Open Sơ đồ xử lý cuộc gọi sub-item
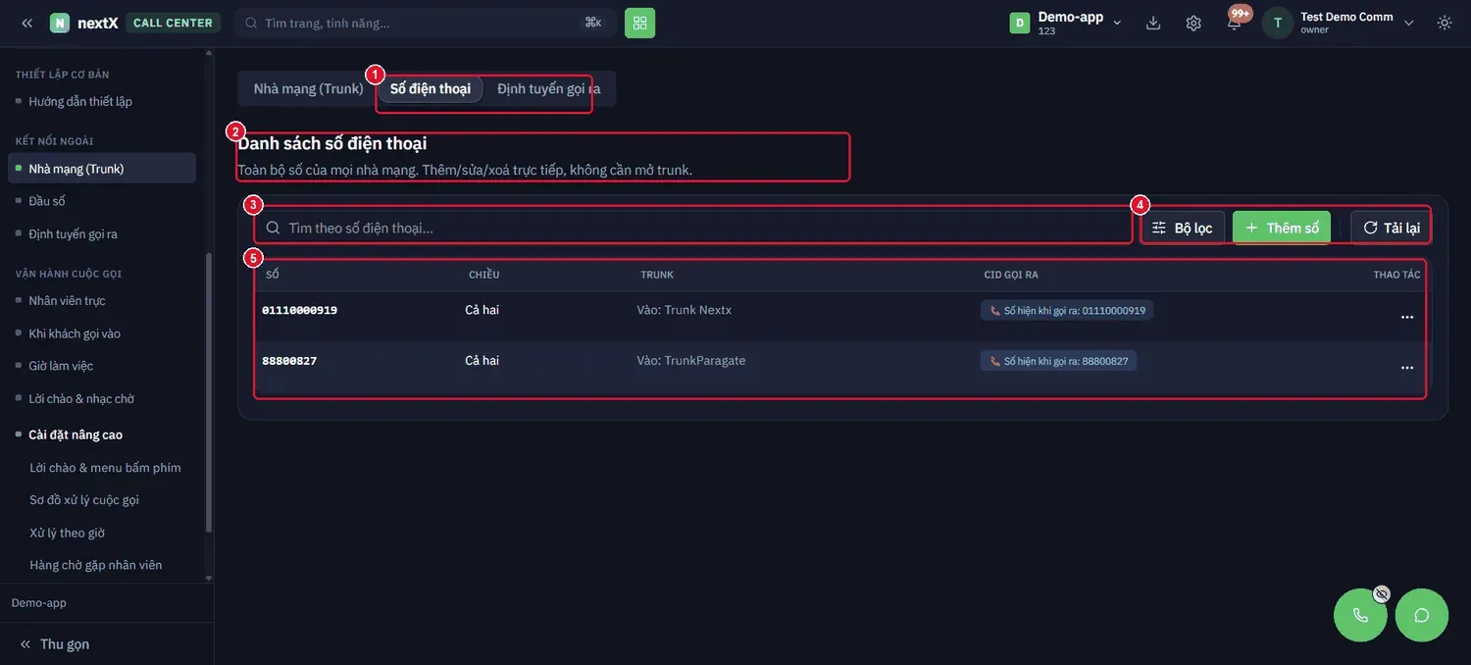Screen dimensions: 1471x665 (84, 500)
